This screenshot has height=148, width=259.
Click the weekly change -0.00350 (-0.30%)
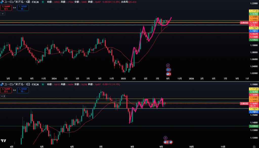coord(111,2)
